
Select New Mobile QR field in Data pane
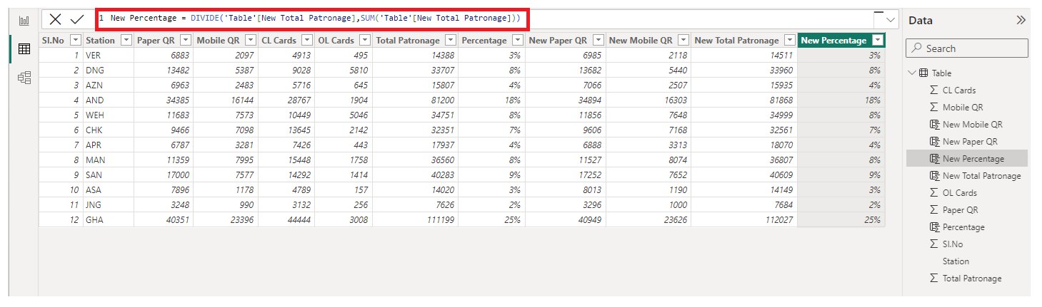pos(972,125)
